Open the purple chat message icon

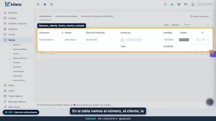tap(45, 4)
